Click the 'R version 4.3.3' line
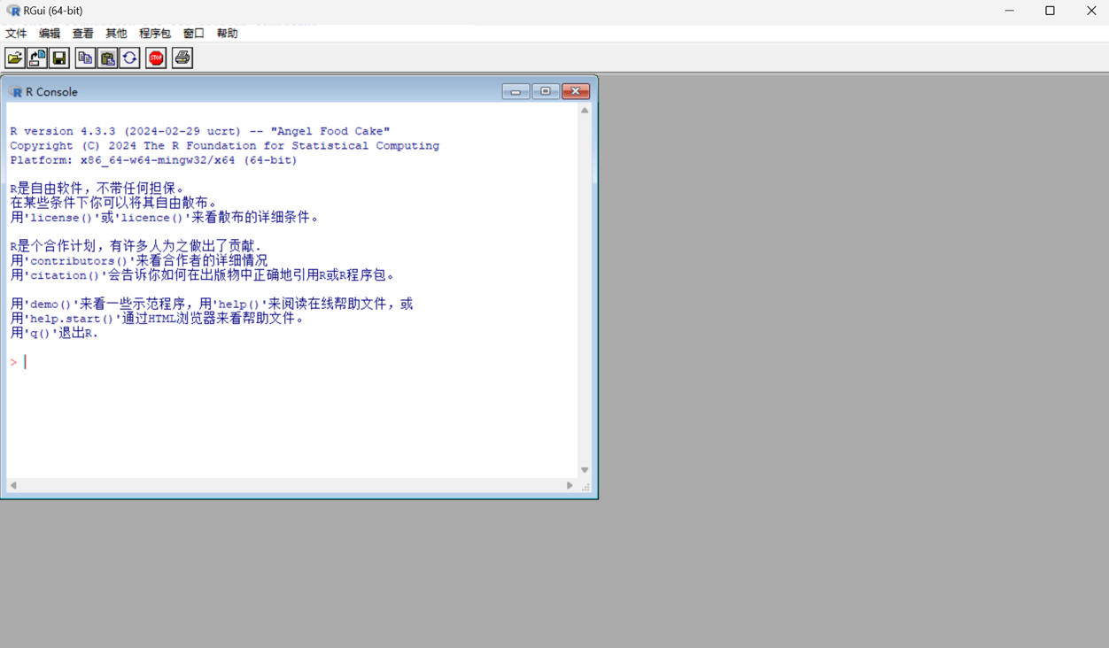This screenshot has height=648, width=1109. [x=200, y=131]
